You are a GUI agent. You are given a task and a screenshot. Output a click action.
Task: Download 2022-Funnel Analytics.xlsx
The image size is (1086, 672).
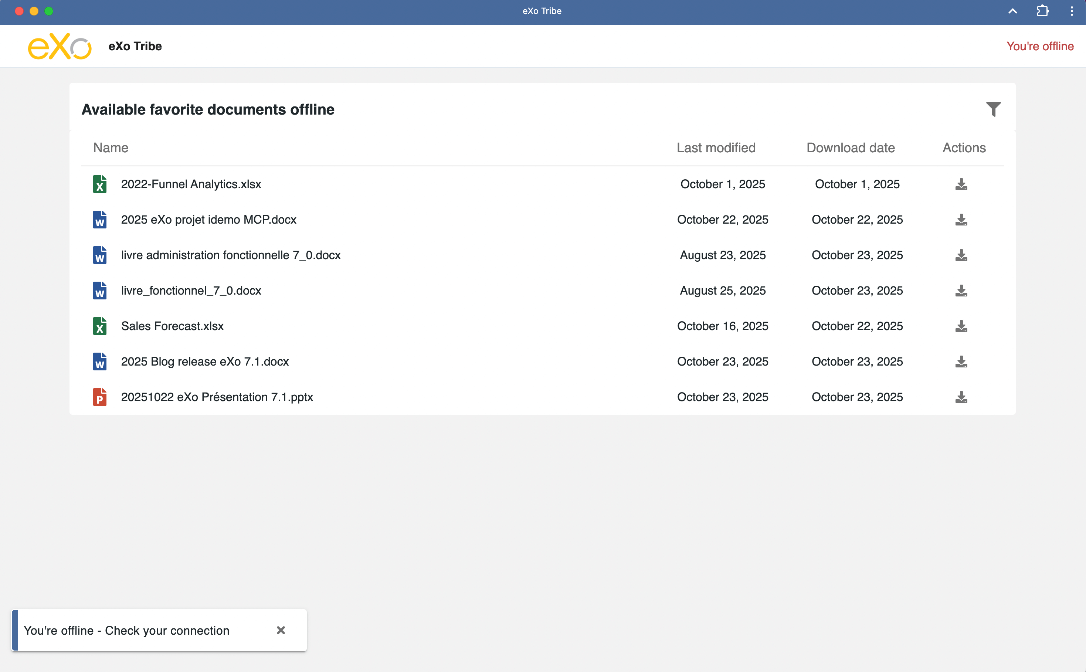click(x=961, y=184)
